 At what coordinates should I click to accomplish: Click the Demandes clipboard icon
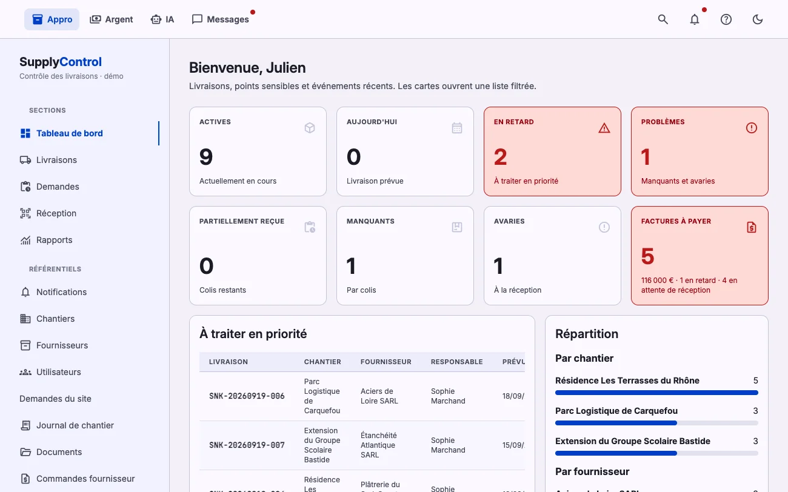[25, 187]
